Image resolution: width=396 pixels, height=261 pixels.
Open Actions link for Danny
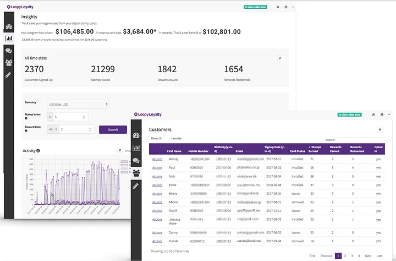[x=157, y=233]
